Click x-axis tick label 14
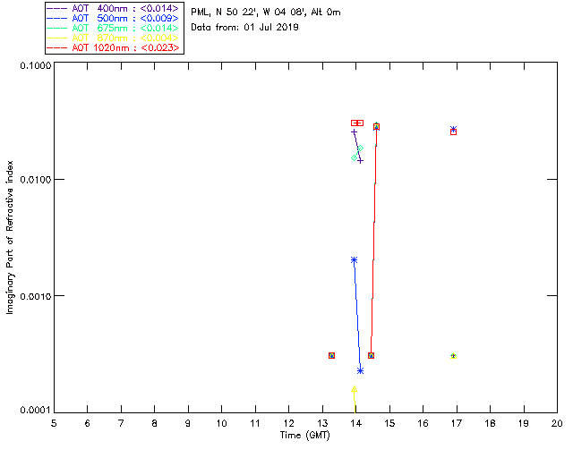Image resolution: width=573 pixels, height=458 pixels. pos(356,424)
